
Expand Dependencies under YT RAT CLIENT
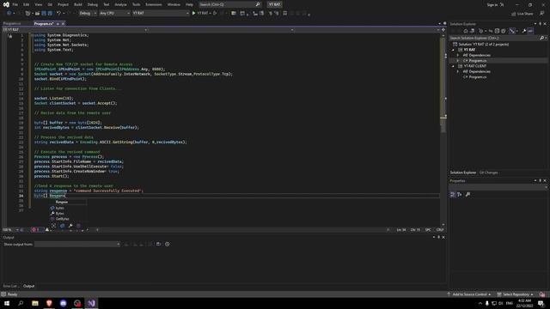click(457, 71)
